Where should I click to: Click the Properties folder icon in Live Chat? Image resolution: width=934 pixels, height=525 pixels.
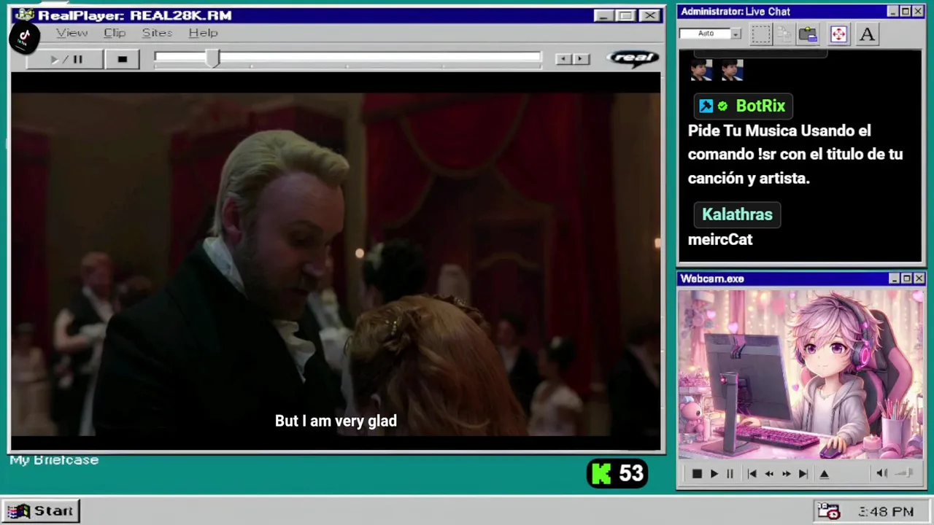(x=808, y=34)
